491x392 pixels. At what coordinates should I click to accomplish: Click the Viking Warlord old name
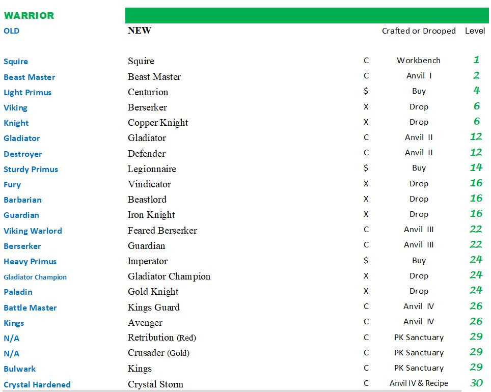33,231
